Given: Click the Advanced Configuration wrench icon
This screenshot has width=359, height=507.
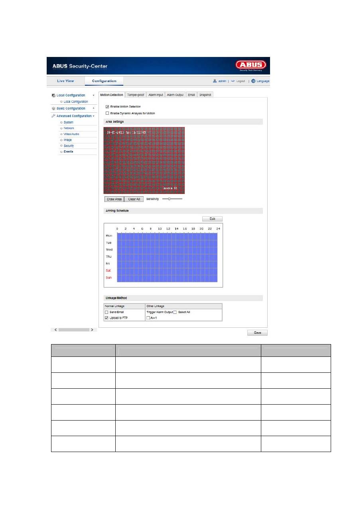Looking at the screenshot, I should (x=53, y=116).
